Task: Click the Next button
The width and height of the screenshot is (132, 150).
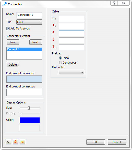Action: coord(35,42)
